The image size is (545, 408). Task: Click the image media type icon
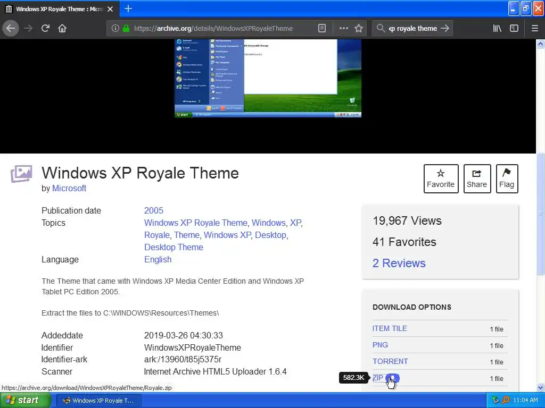[21, 174]
